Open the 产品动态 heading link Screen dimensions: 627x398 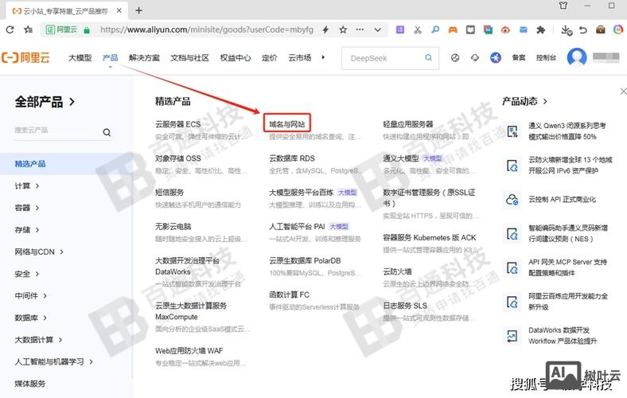pyautogui.click(x=524, y=102)
